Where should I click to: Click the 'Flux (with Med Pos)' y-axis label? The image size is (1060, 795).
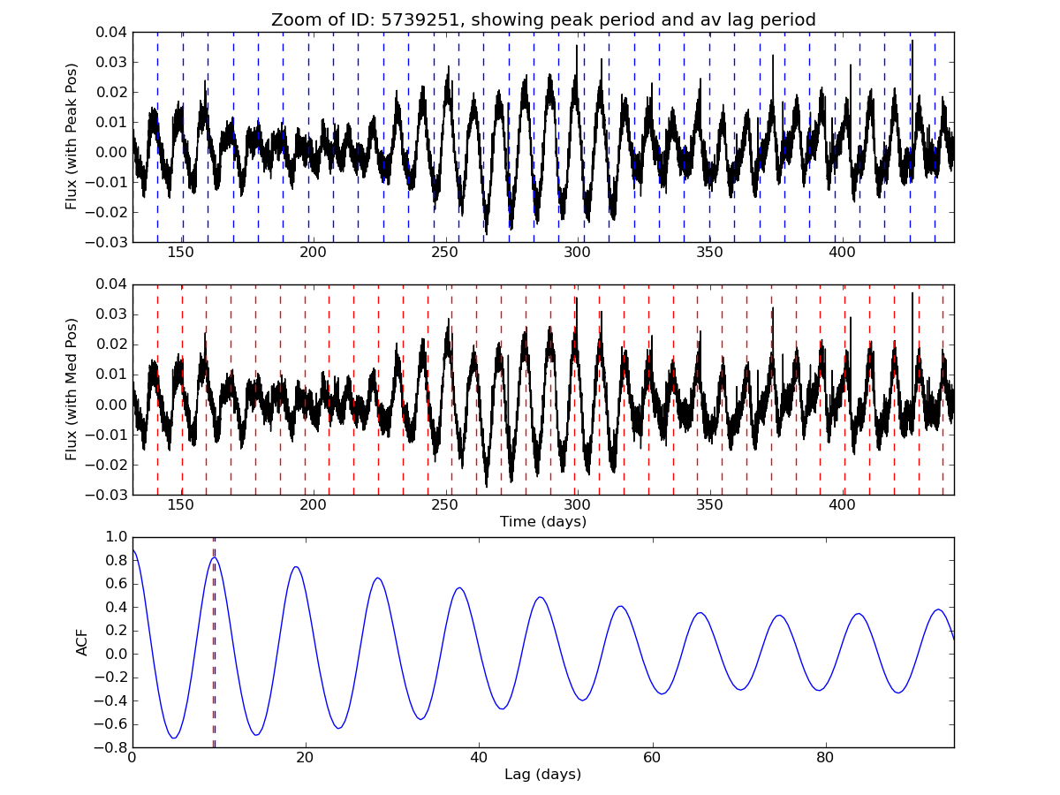(x=72, y=389)
